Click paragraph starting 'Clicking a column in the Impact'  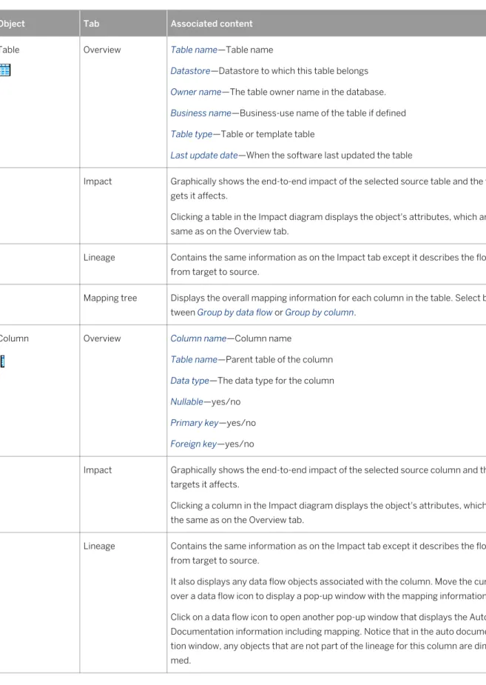click(328, 513)
